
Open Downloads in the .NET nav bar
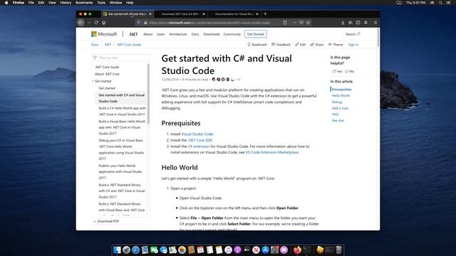(x=212, y=34)
